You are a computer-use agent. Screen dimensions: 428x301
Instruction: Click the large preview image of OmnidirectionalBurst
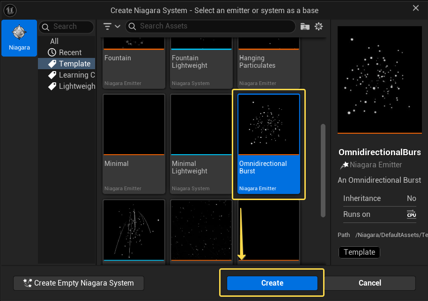[380, 79]
